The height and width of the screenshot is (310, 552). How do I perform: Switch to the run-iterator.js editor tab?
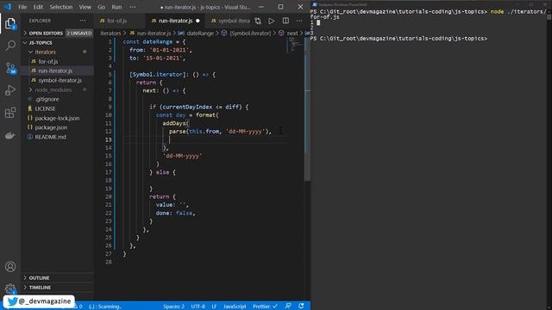point(175,21)
